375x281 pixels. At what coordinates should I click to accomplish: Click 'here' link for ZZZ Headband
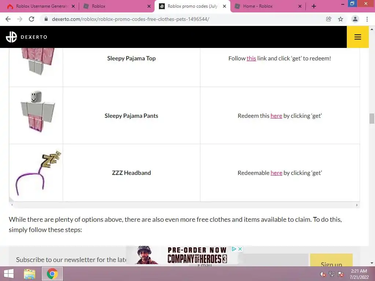point(276,173)
